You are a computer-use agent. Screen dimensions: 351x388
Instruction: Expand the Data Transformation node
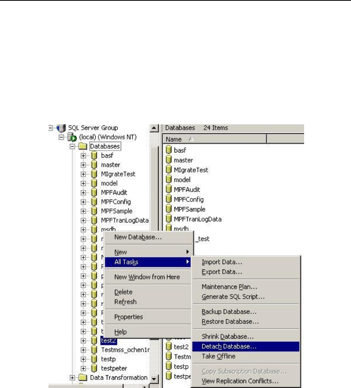point(72,378)
